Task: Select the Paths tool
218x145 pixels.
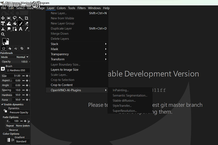Action: (x=15, y=29)
